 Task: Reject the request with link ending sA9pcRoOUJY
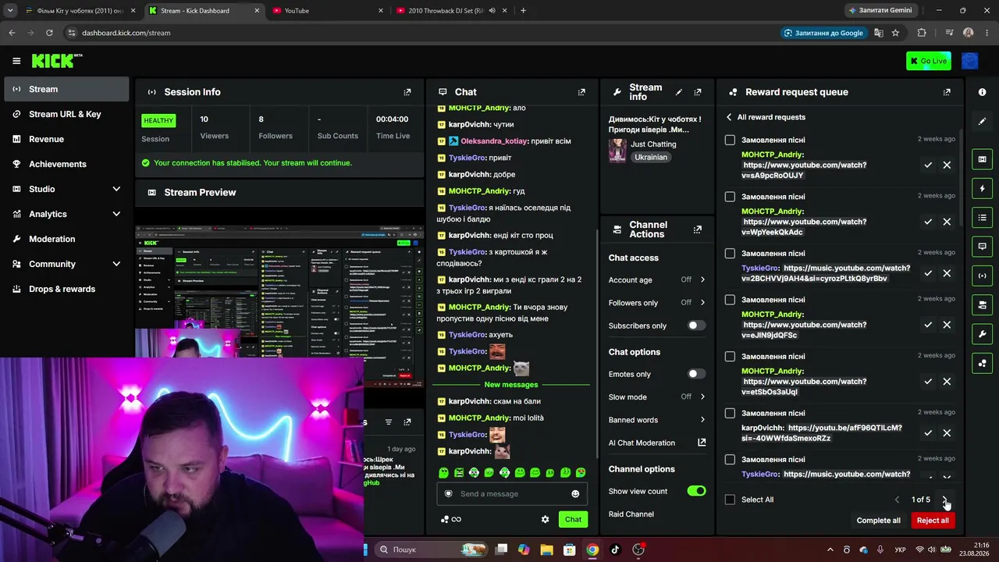(947, 165)
